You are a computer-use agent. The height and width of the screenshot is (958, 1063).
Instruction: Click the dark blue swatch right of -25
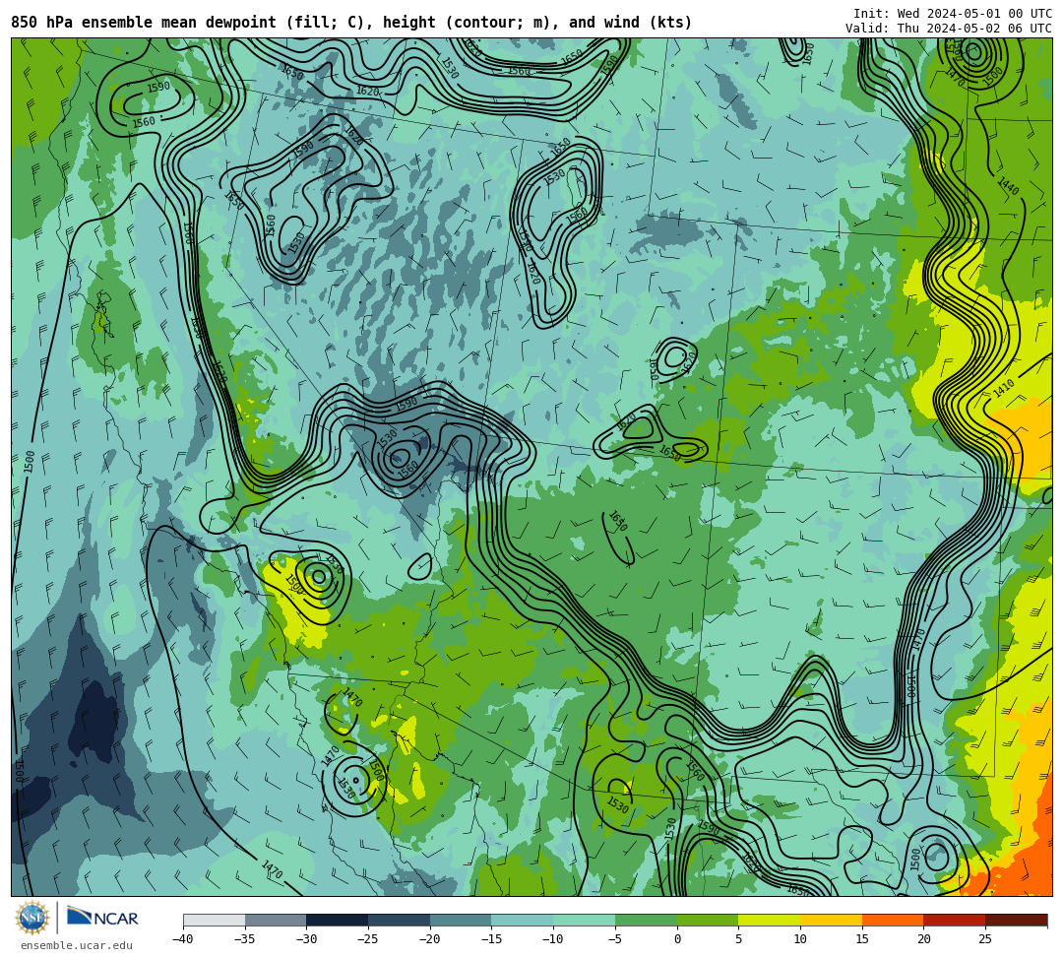400,920
